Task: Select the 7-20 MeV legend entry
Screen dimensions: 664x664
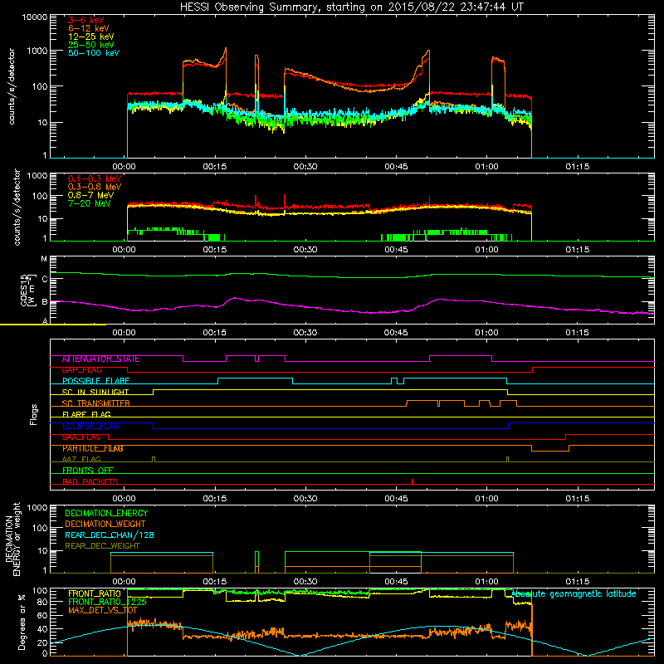Action: pyautogui.click(x=89, y=203)
